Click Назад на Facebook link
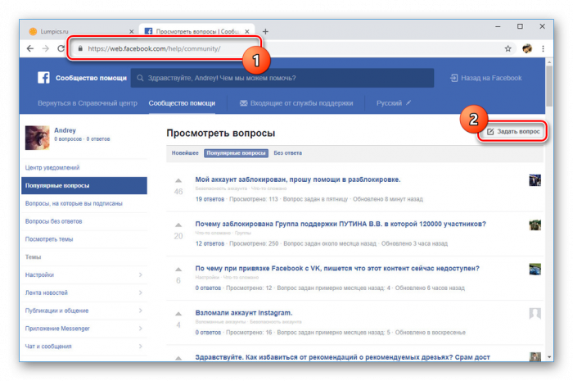Viewport: 573px width, 381px height. coord(486,78)
